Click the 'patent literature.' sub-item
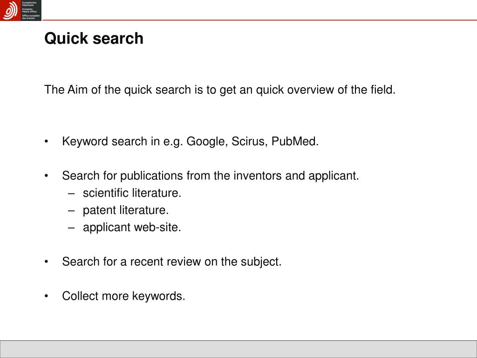Image resolution: width=477 pixels, height=358 pixels. coord(126,210)
